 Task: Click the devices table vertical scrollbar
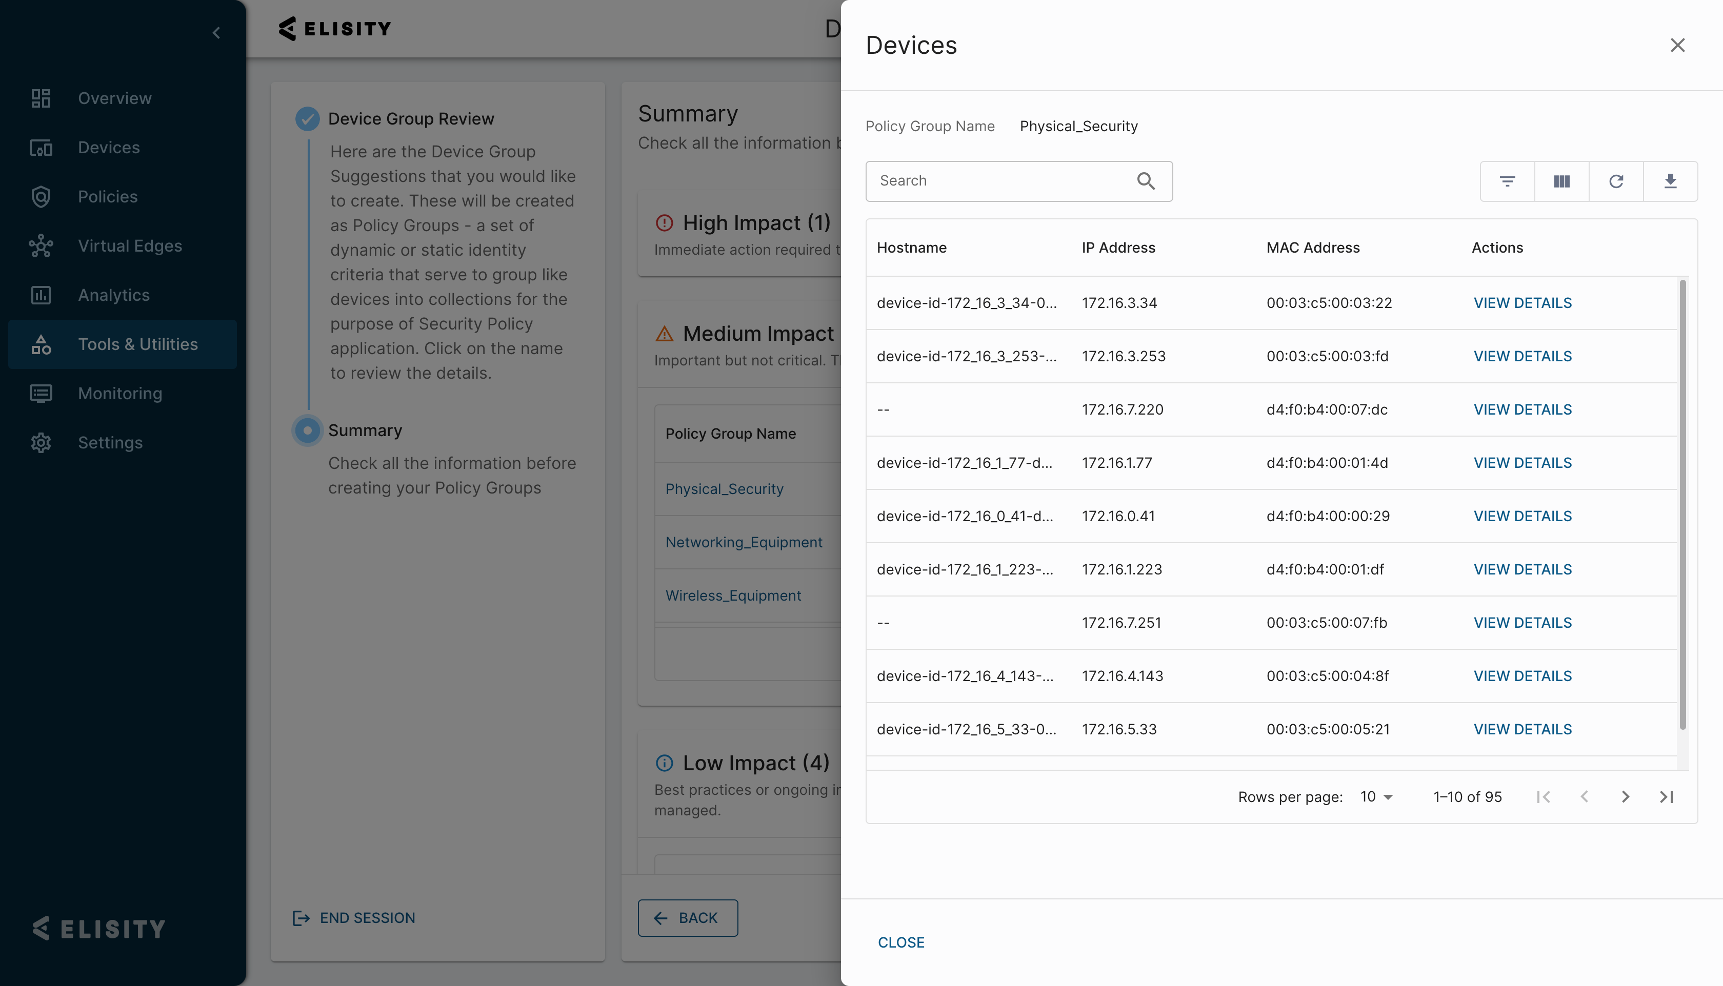coord(1682,504)
